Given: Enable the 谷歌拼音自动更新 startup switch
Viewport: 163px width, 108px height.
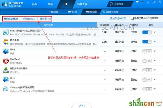Looking at the screenshot, I should [147, 70].
